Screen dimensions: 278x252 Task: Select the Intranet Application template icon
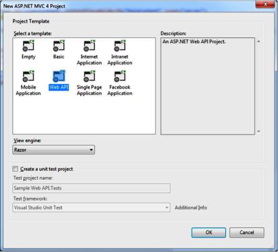120,46
